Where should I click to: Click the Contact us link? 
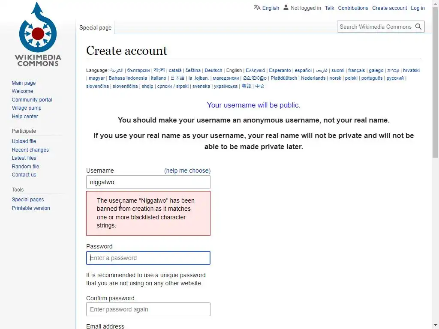point(24,175)
